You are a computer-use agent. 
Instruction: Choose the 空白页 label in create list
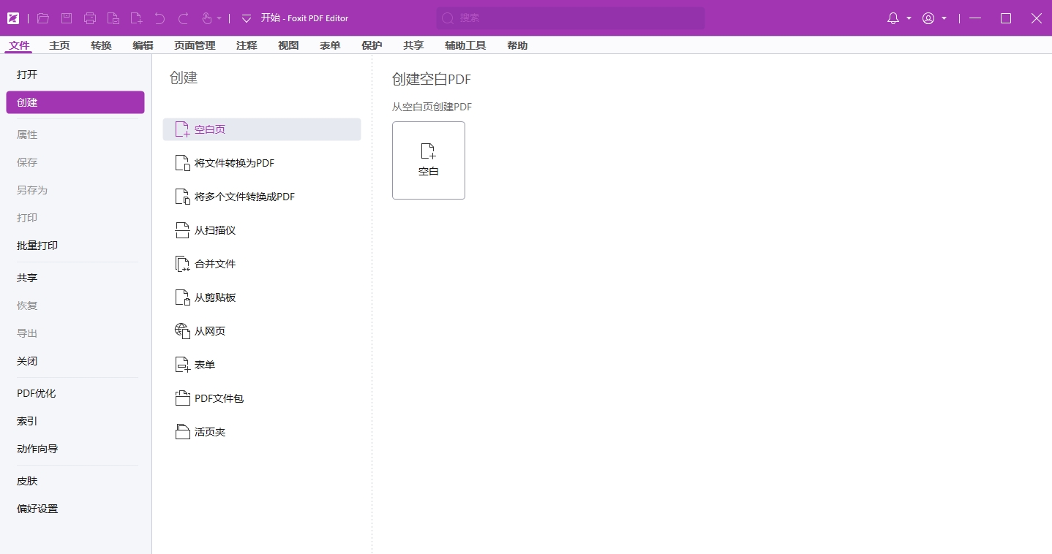coord(210,129)
